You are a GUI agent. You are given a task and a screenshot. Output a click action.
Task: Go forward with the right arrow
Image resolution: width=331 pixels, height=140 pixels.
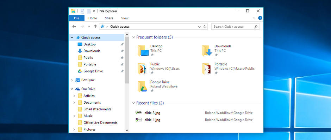pyautogui.click(x=82, y=27)
